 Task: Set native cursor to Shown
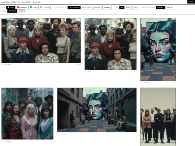click(x=170, y=8)
